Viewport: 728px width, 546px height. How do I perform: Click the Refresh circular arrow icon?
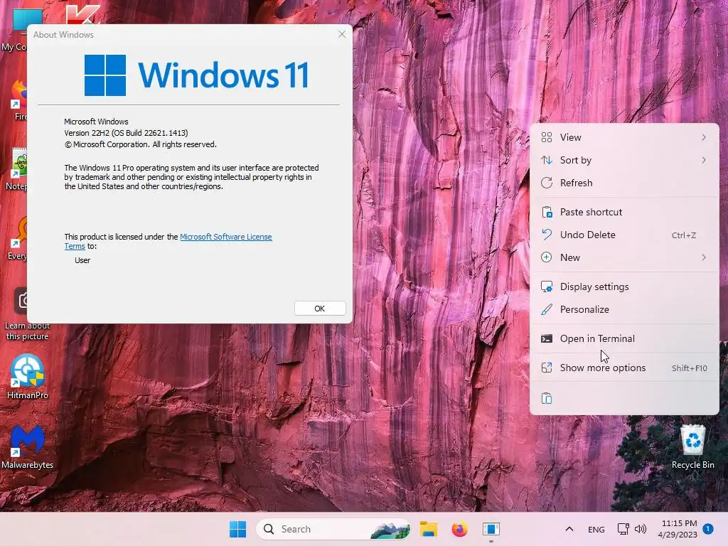547,183
